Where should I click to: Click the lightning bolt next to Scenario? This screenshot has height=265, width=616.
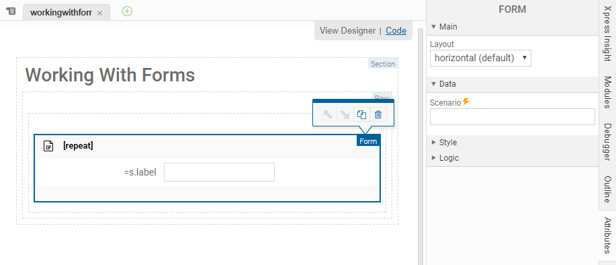[x=466, y=102]
